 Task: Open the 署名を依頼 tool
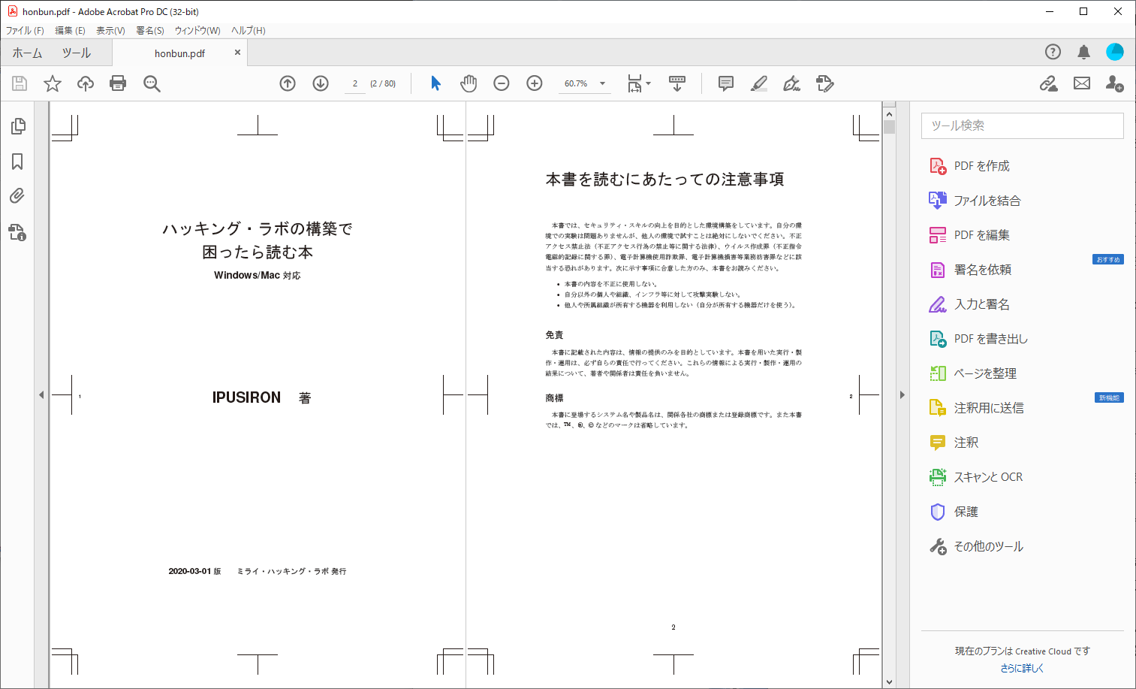click(x=970, y=270)
